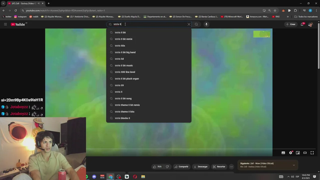Image resolution: width=320 pixels, height=180 pixels.
Task: Open the media control playlist icon
Action: point(304,10)
